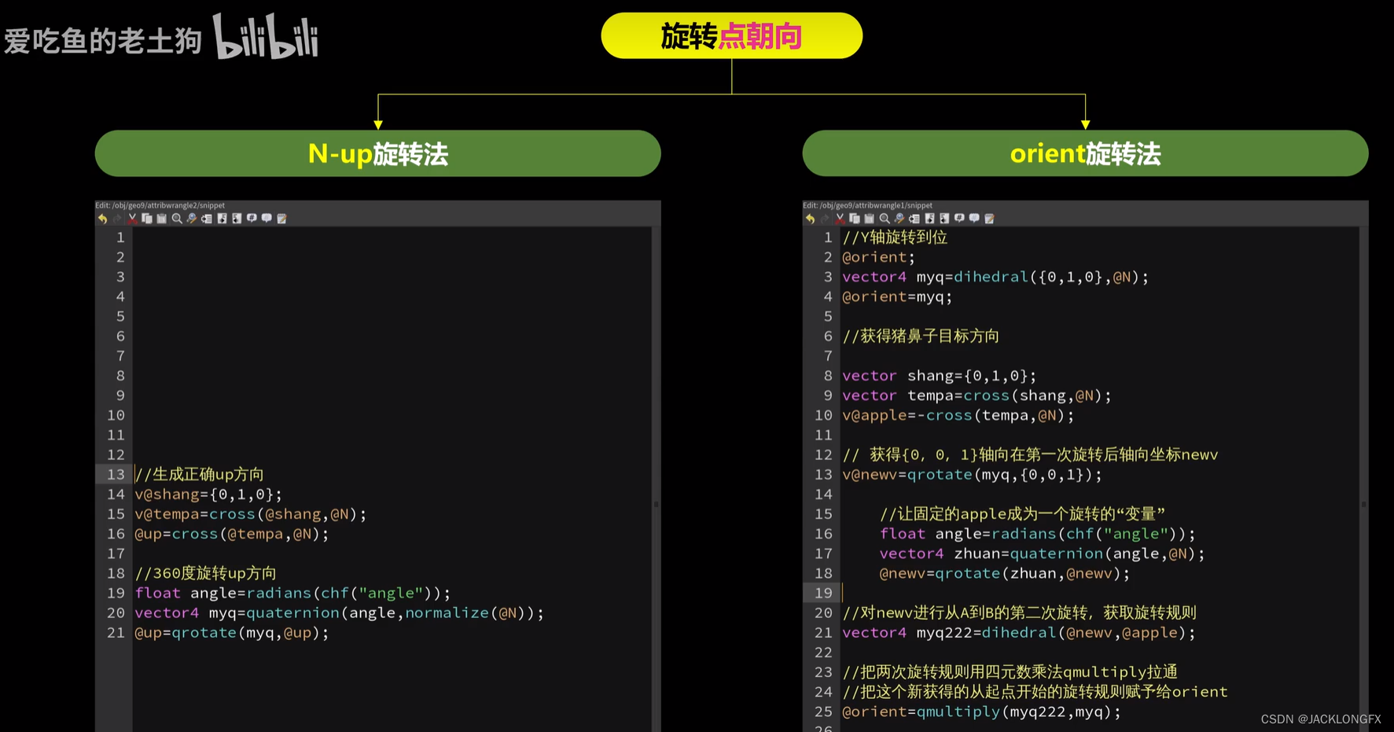Click line vector4 myq222=dihedral(@newv,@apple);

(1019, 632)
